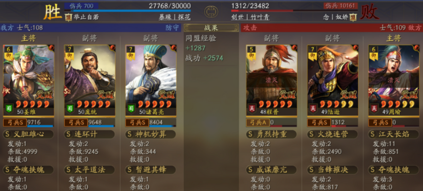
Task: Click the yin-yang icon on 诸葛亮's card
Action: point(173,48)
